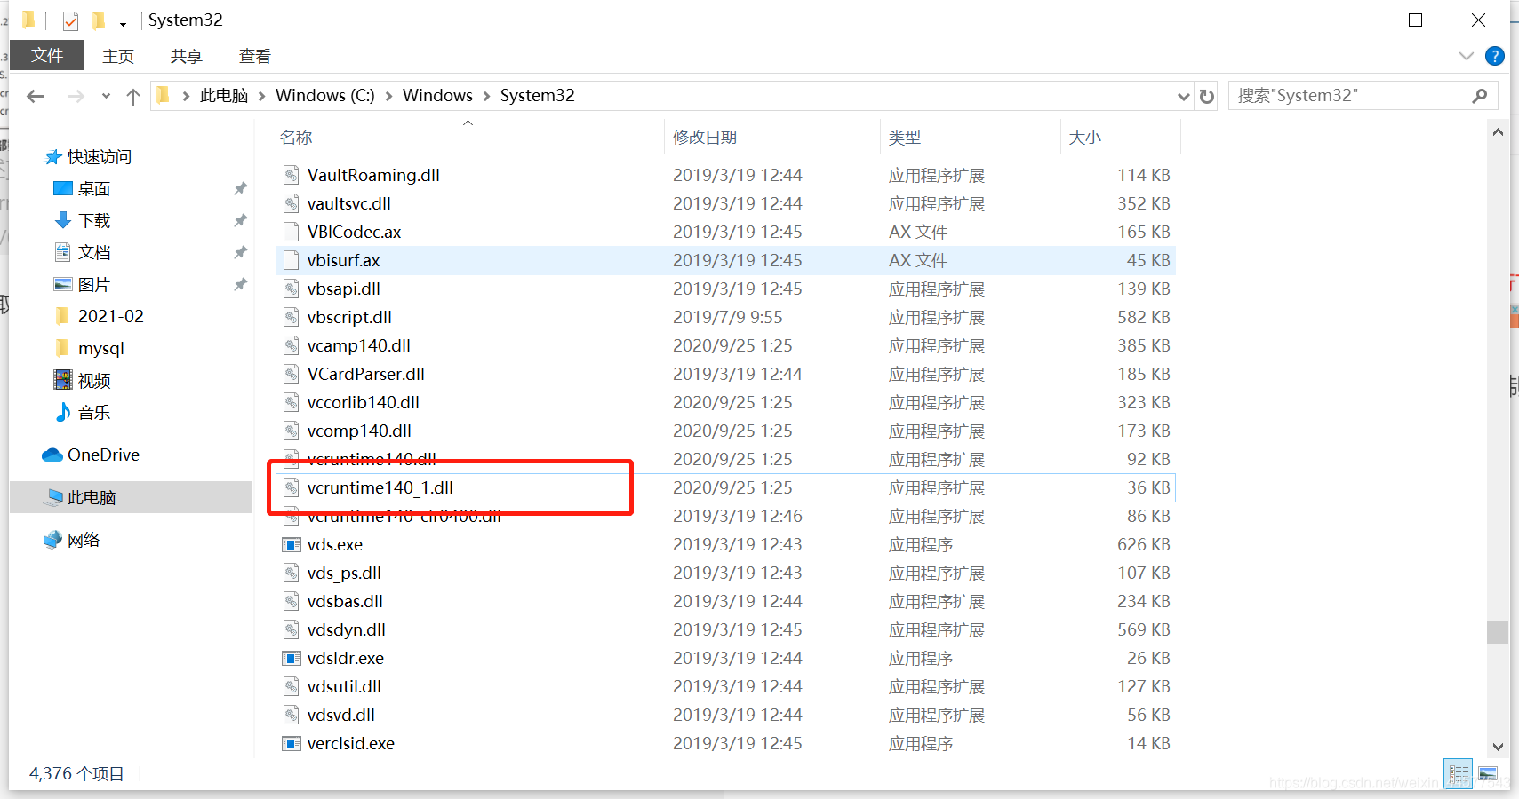Open customize Quick Access Toolbar dropdown
The width and height of the screenshot is (1519, 799).
point(123,22)
